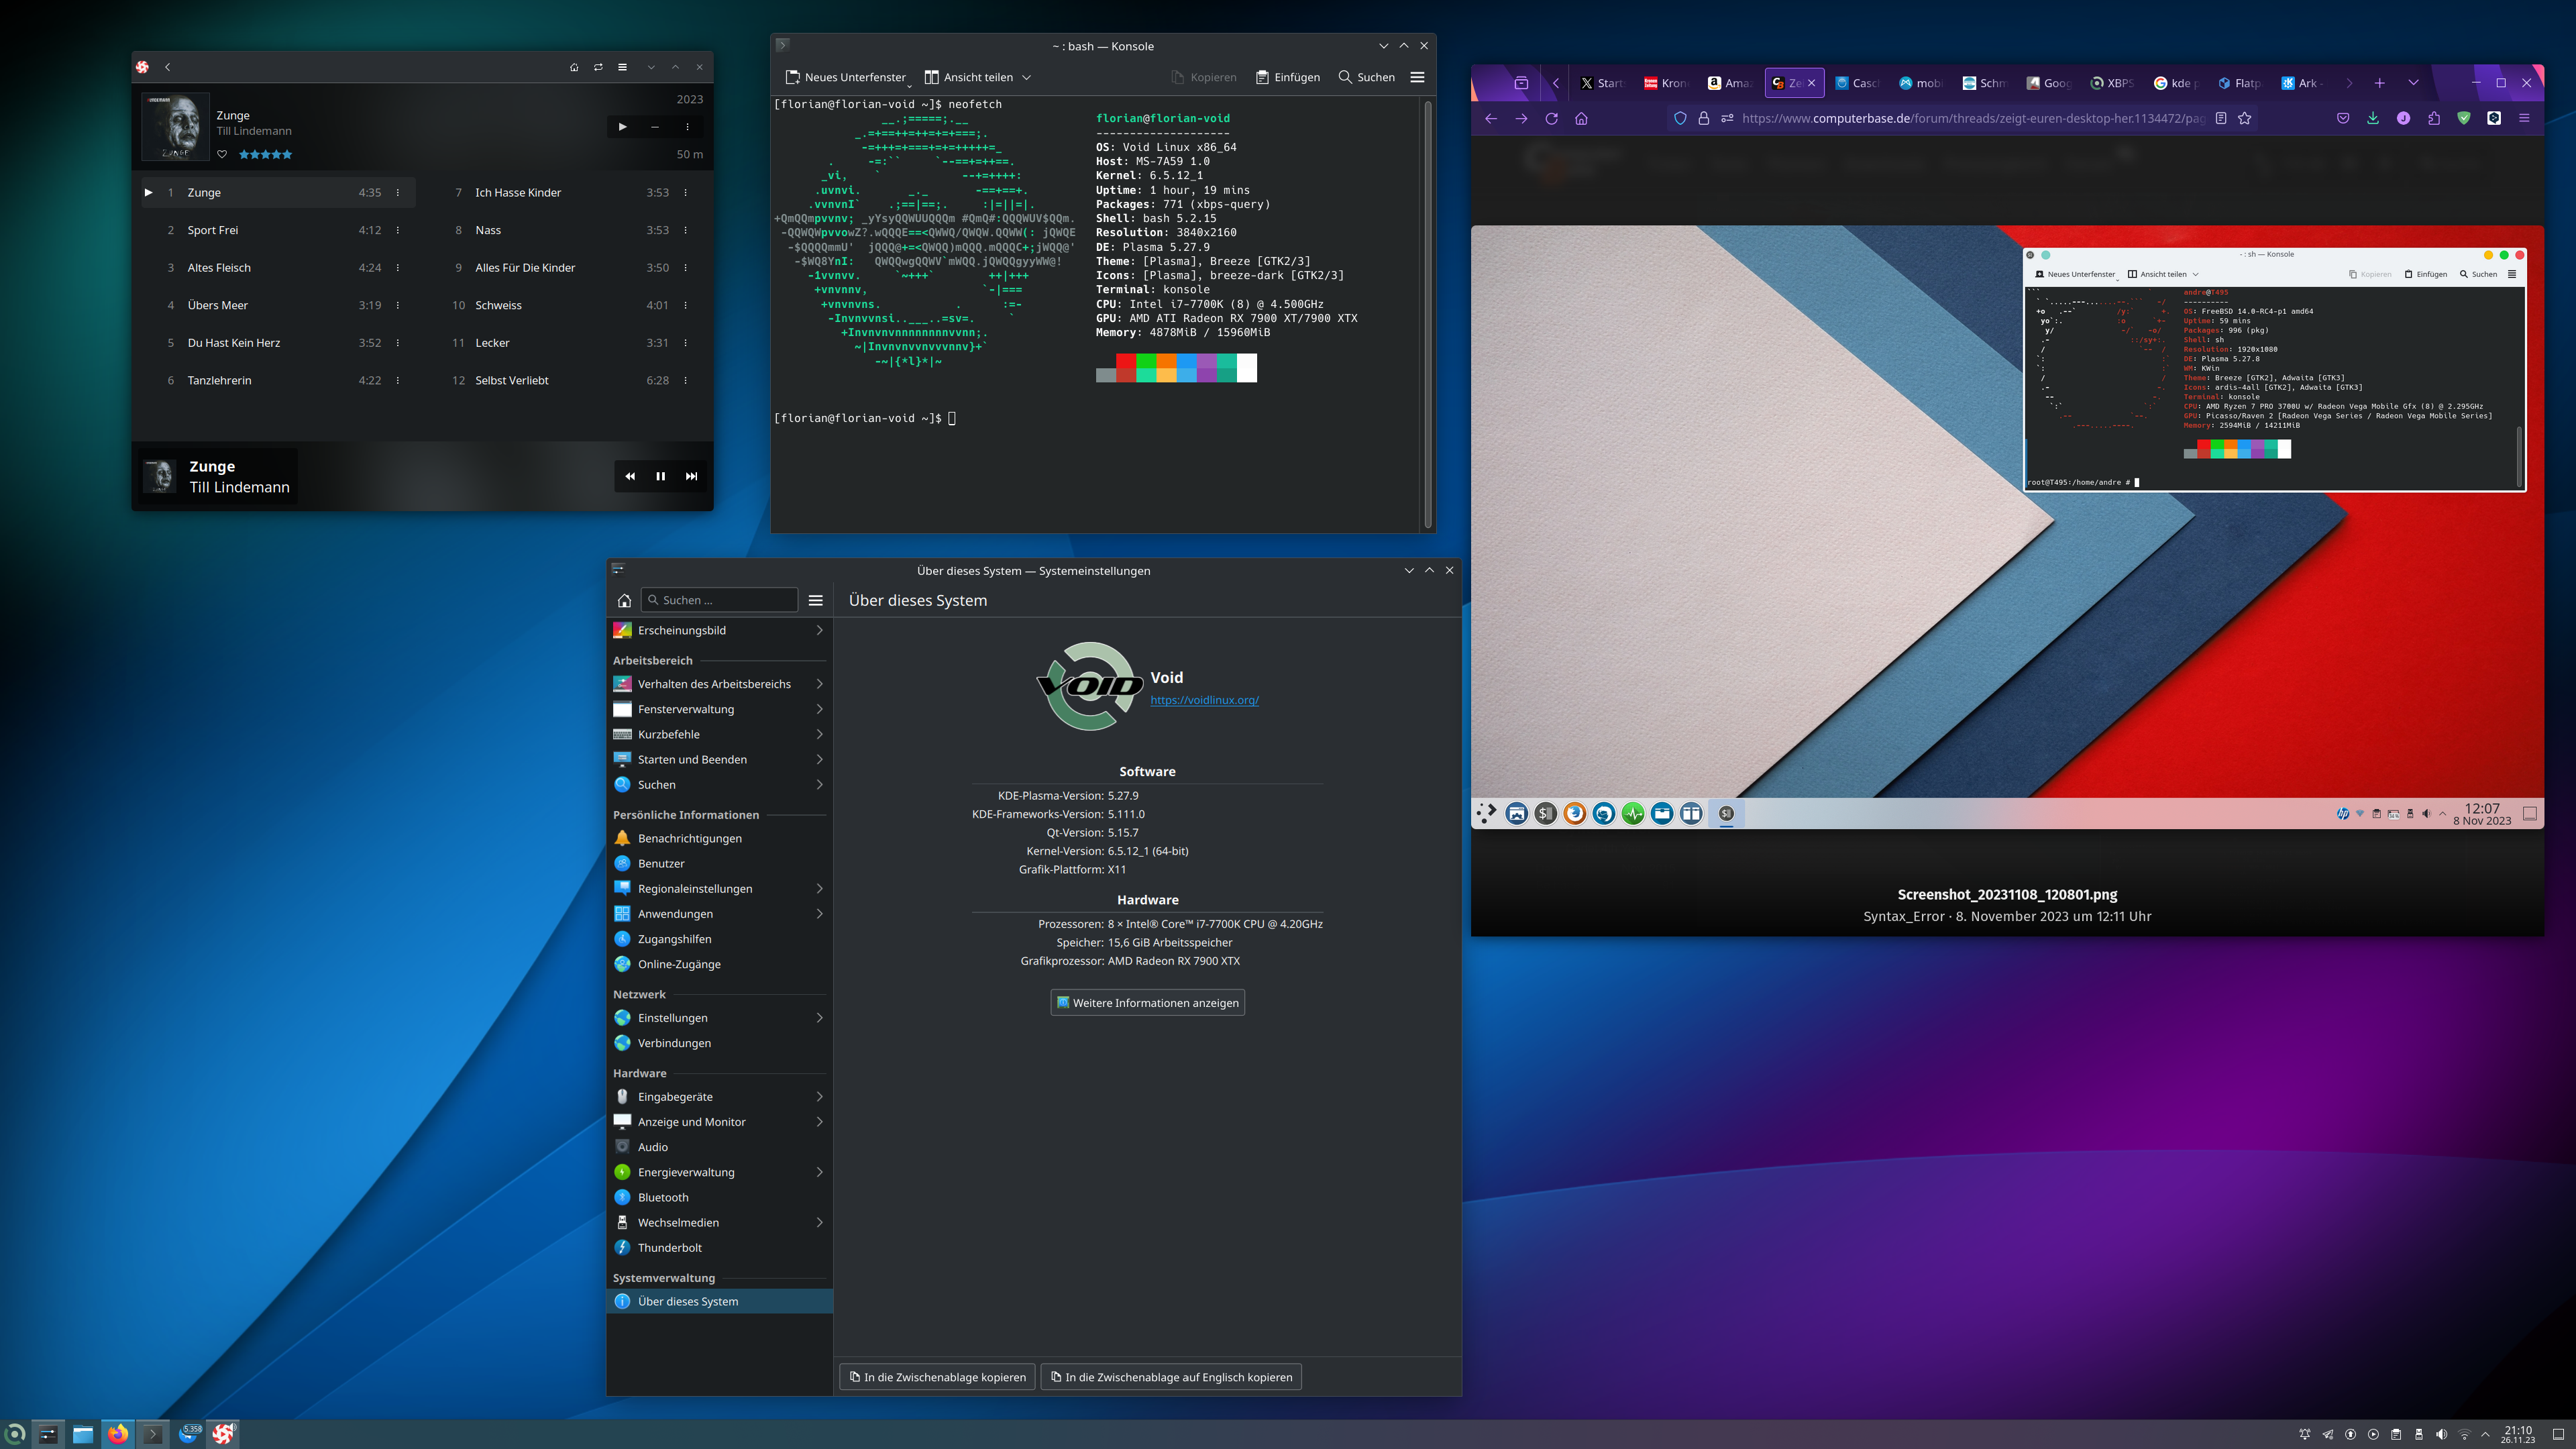This screenshot has width=2576, height=1449.
Task: Open Bluetooth settings in the Hardware section
Action: tap(662, 1197)
